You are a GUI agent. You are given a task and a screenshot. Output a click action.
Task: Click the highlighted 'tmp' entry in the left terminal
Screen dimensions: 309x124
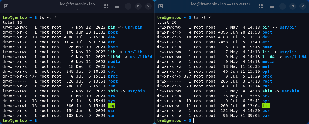(112, 106)
